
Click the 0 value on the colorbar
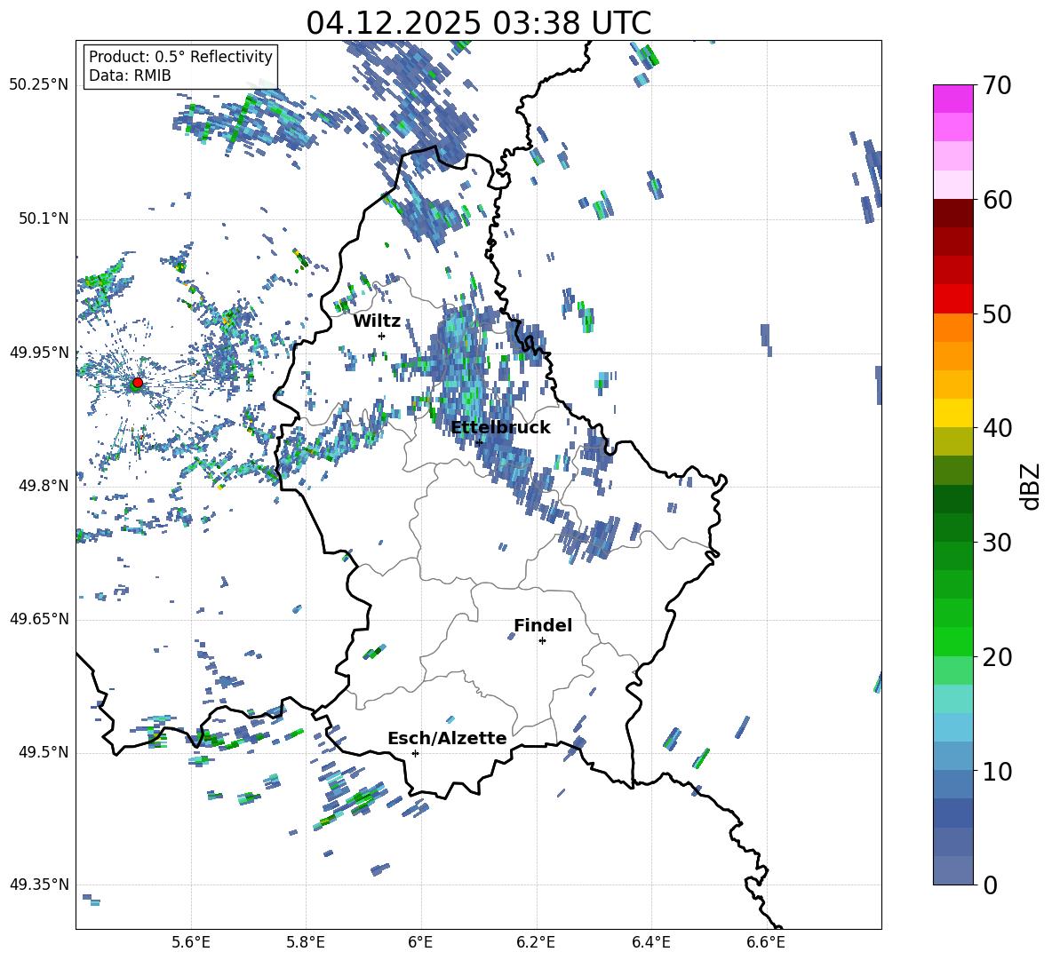point(990,885)
